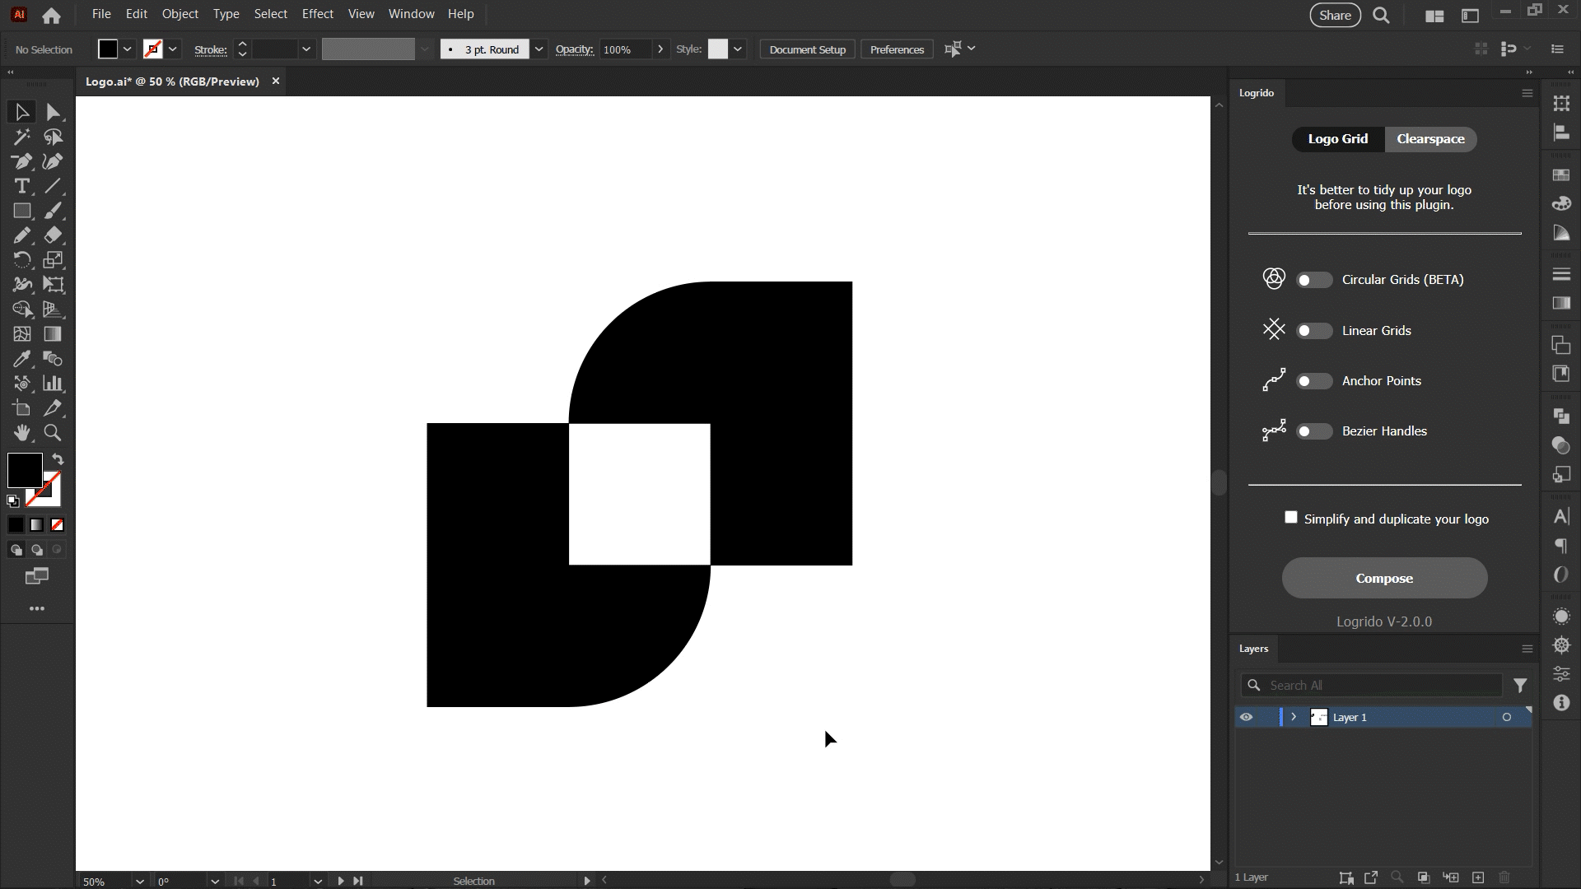Turn on the Linear Grids switch
The width and height of the screenshot is (1581, 889).
[x=1313, y=331]
